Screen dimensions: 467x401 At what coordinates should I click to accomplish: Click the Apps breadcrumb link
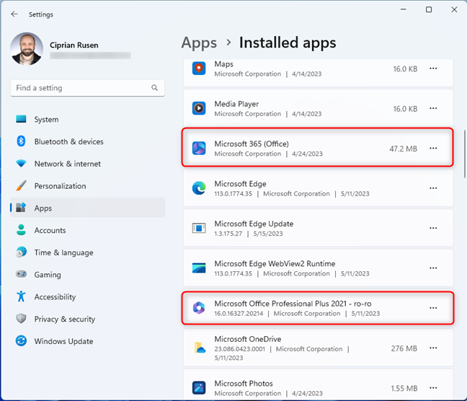coord(199,43)
